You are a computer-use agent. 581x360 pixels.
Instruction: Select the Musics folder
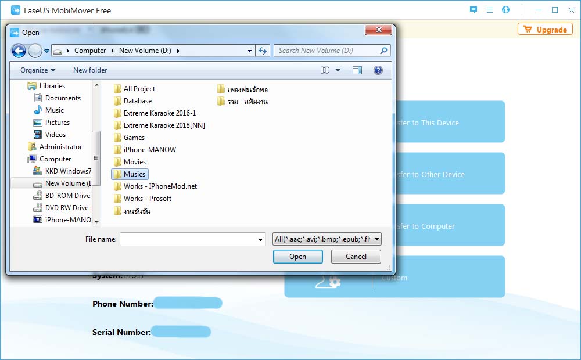click(x=135, y=174)
